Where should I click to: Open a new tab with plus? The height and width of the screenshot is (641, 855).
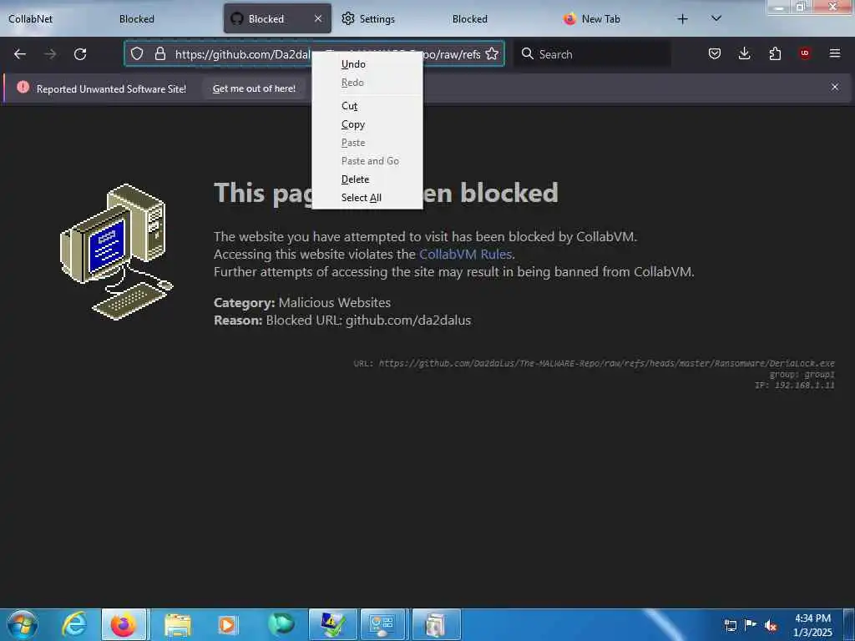[x=682, y=19]
